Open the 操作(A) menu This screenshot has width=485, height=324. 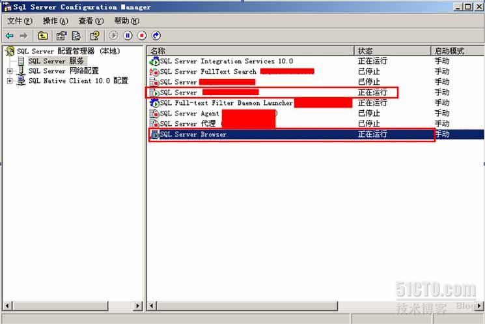pos(55,21)
